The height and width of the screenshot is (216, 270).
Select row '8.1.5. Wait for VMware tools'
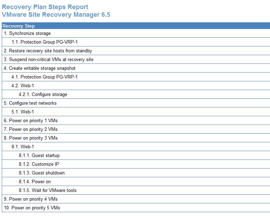[x=136, y=191]
